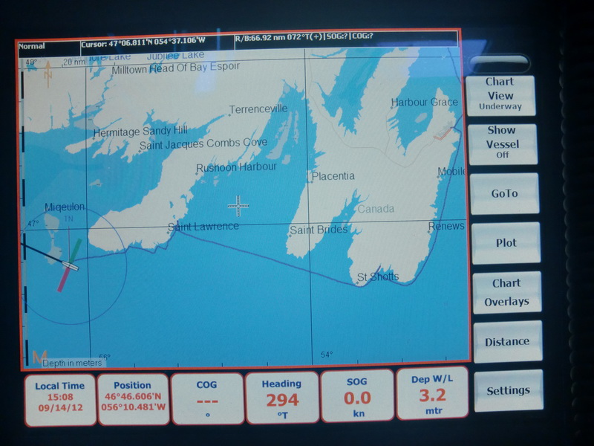Click the 20 nm scale bar
The height and width of the screenshot is (446, 594).
click(x=74, y=62)
